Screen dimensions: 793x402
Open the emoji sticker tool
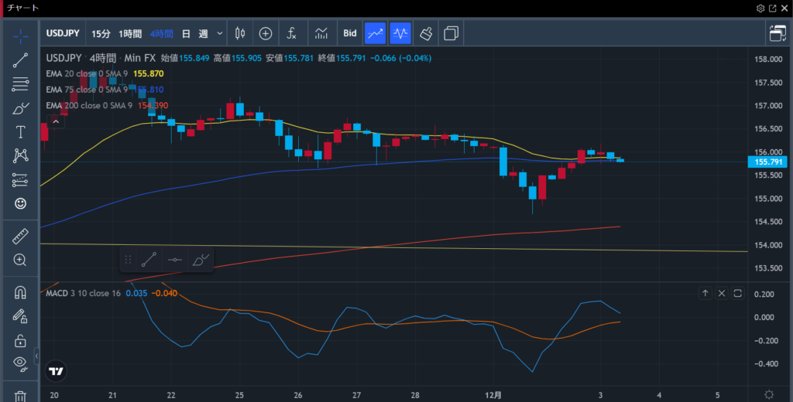click(x=20, y=204)
